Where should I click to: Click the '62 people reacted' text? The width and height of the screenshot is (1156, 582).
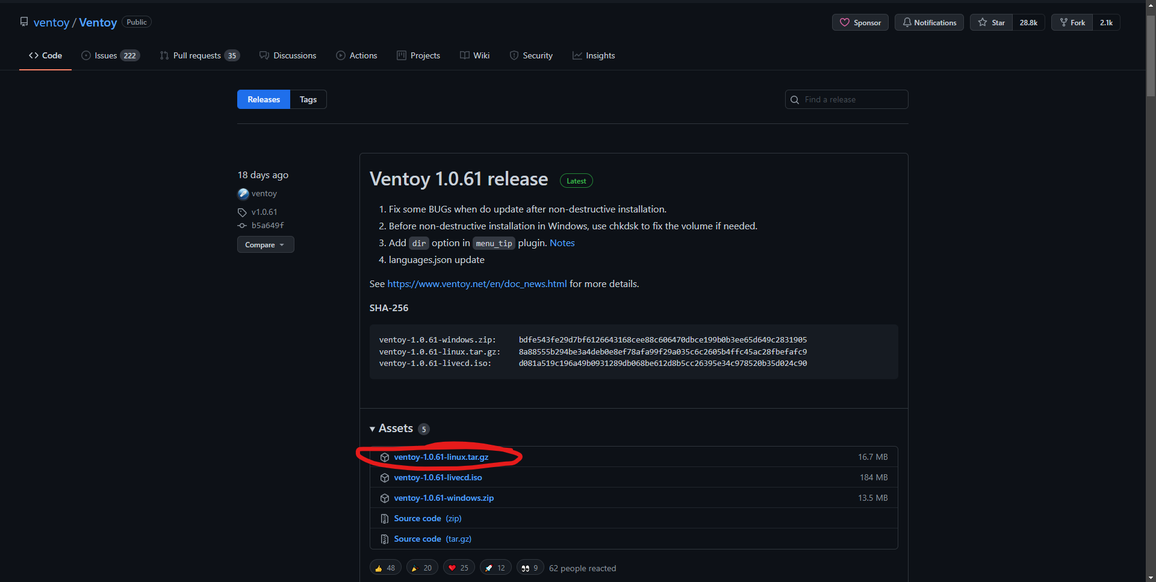[583, 568]
